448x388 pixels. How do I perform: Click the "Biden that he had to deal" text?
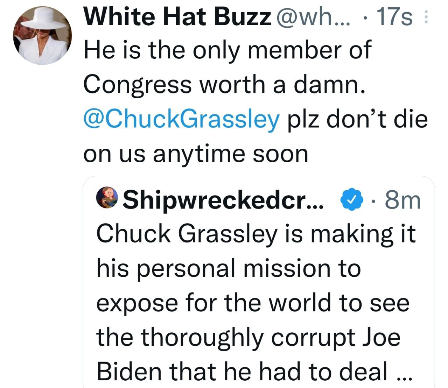pyautogui.click(x=242, y=372)
